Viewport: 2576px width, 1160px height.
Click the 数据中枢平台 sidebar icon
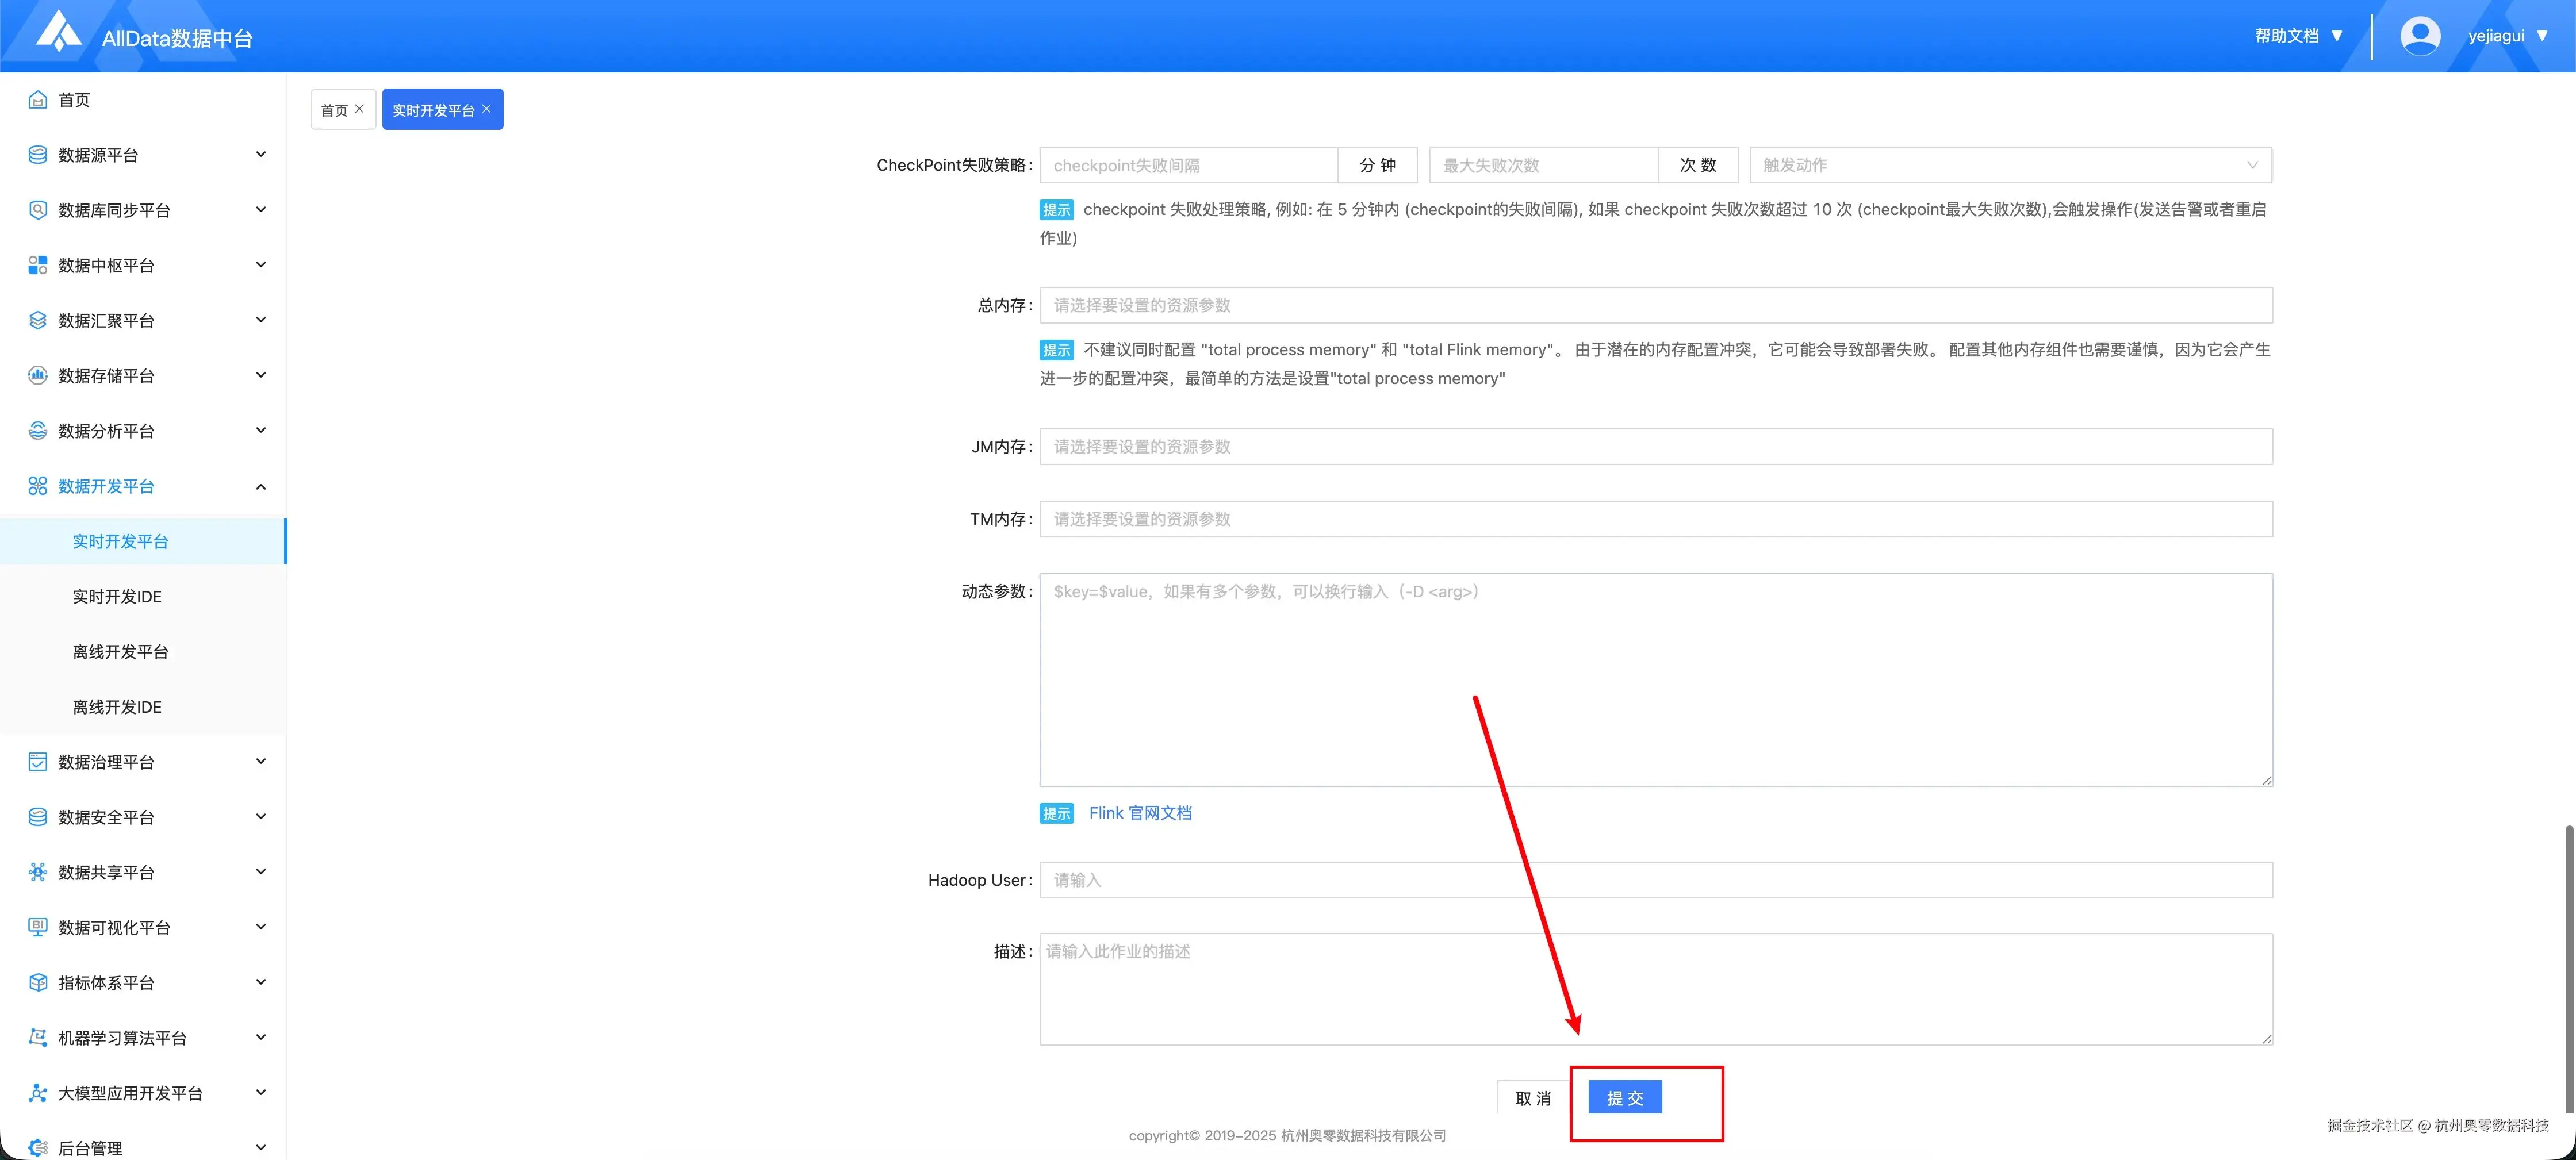[38, 265]
